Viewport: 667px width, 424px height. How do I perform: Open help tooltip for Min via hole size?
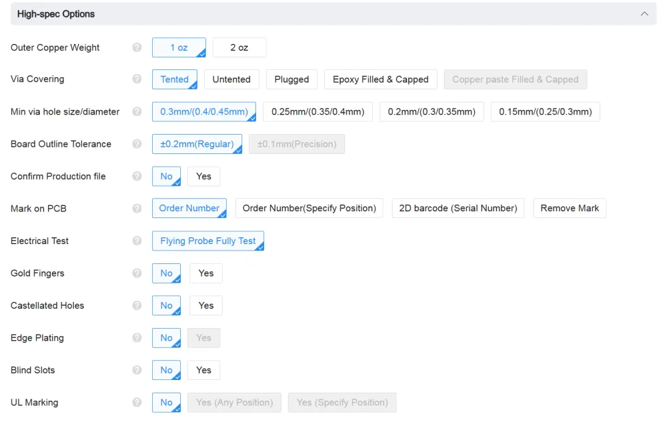click(x=137, y=111)
